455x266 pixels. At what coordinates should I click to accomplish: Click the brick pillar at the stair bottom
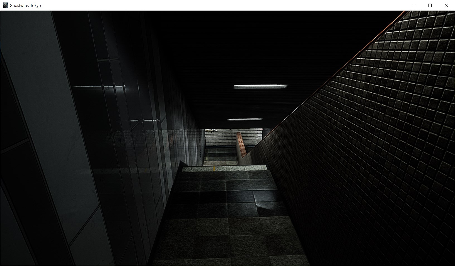[x=241, y=146]
